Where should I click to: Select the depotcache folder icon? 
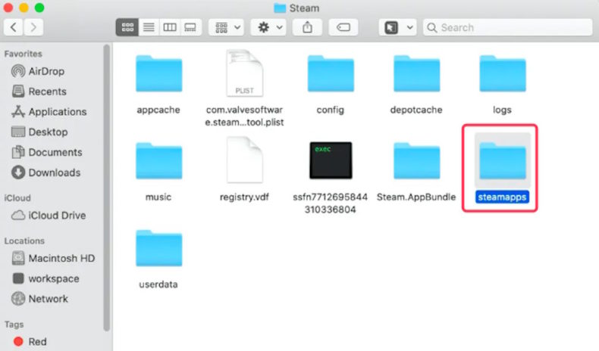point(417,73)
